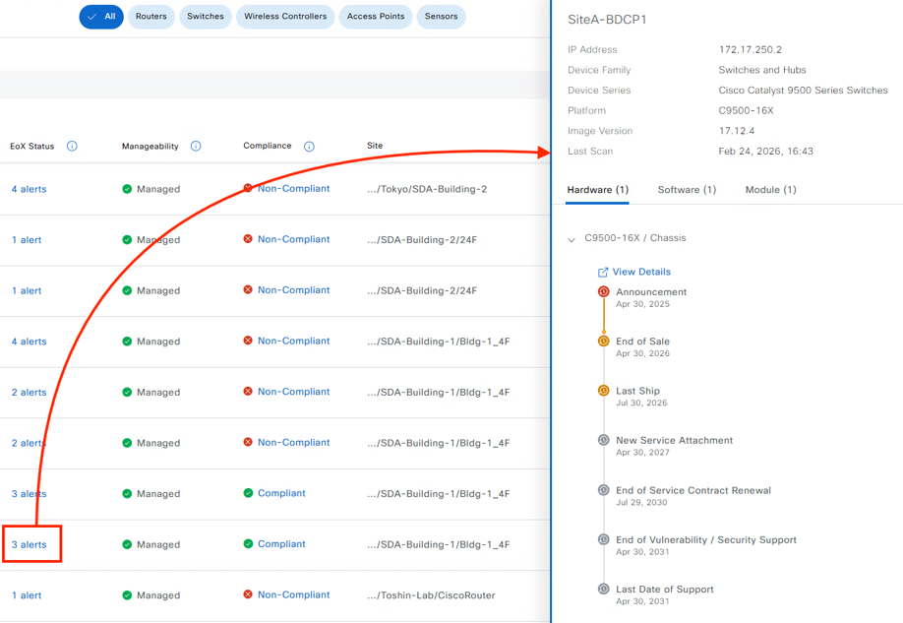Viewport: 903px width, 623px height.
Task: Enable the Access Points filter
Action: 376,17
